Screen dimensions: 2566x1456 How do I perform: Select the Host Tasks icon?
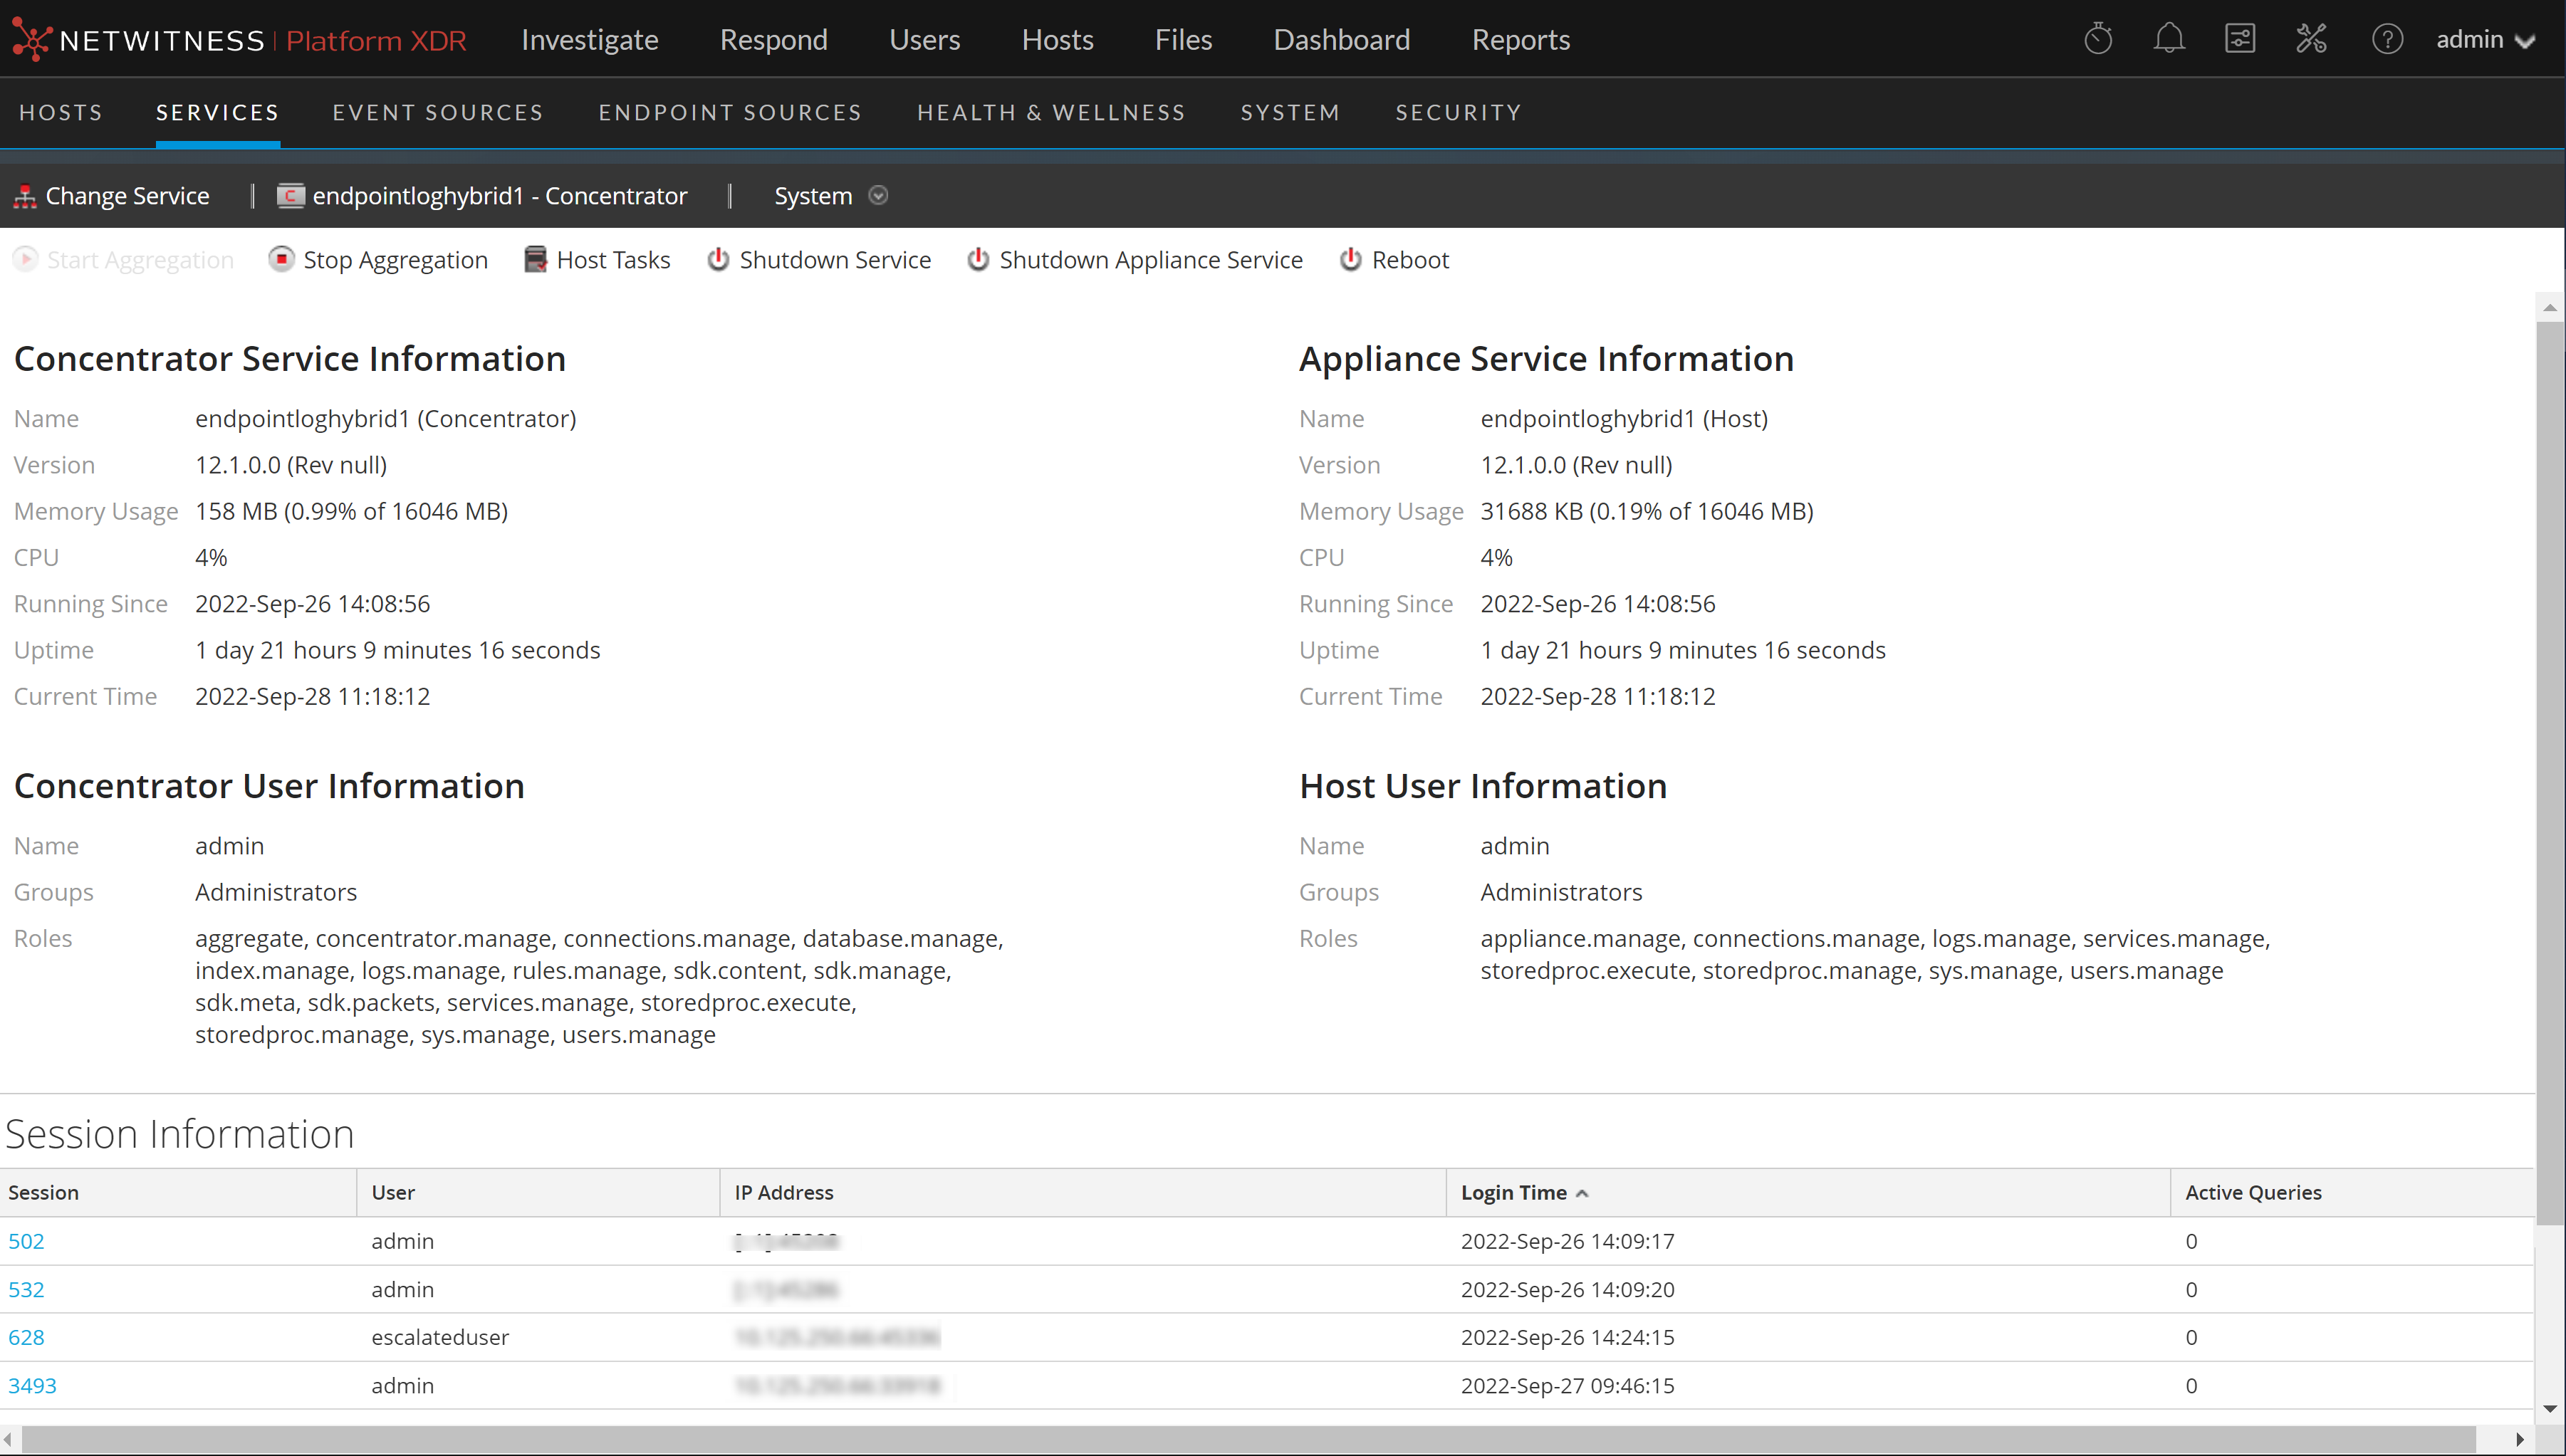point(535,259)
